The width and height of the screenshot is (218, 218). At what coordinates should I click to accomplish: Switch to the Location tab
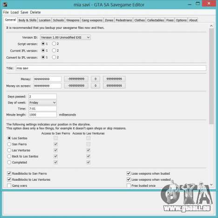click(x=45, y=20)
